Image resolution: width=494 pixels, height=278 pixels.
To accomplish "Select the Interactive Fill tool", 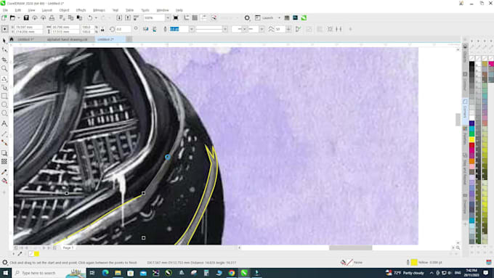I will pos(4,181).
